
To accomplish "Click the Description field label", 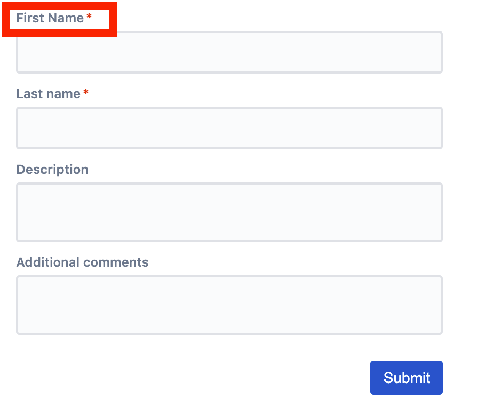I will coord(52,169).
